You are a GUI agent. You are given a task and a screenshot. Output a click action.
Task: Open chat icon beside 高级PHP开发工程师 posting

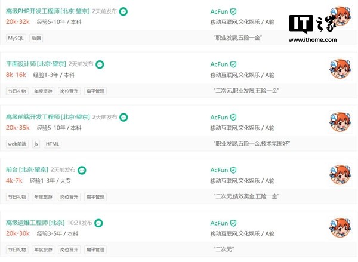point(124,11)
